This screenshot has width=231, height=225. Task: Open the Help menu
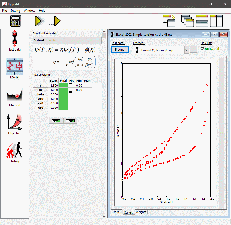tap(42, 11)
